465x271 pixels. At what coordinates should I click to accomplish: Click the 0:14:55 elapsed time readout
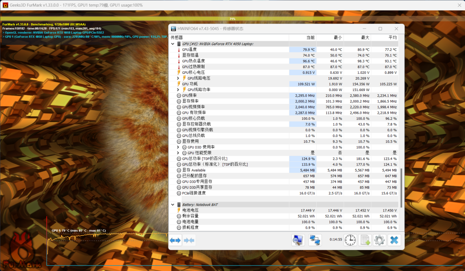(x=336, y=239)
